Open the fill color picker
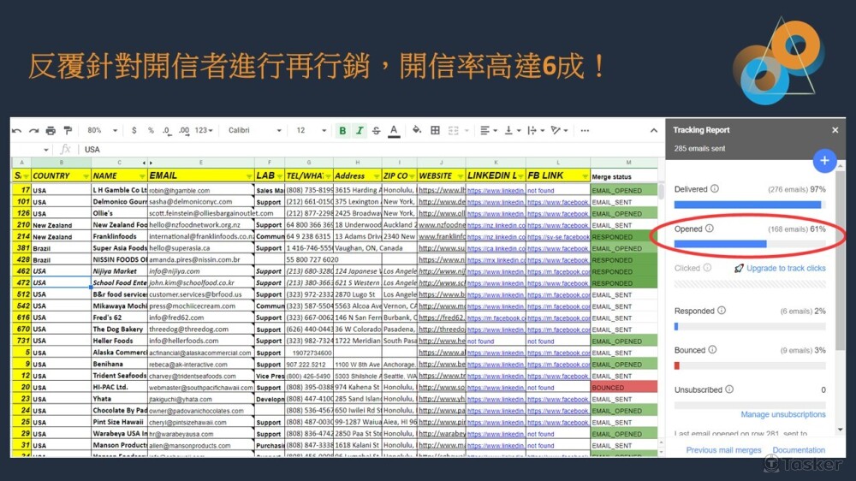 pos(417,130)
